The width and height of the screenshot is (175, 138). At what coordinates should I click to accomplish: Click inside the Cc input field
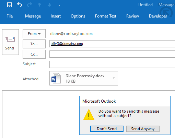pyautogui.click(x=112, y=54)
